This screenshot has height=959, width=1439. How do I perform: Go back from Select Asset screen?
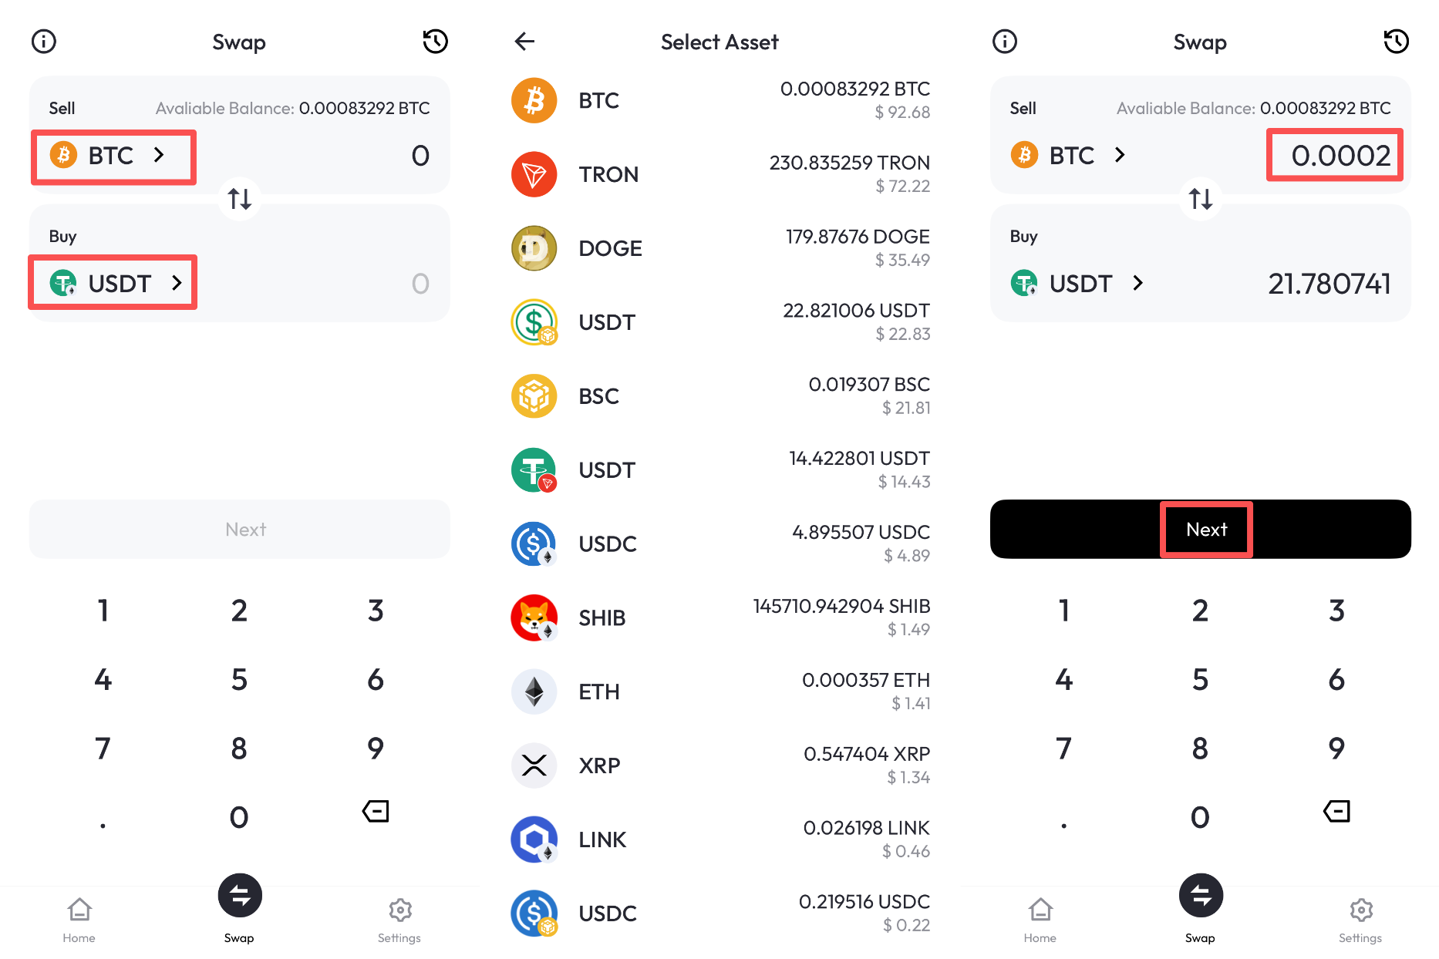pyautogui.click(x=524, y=42)
